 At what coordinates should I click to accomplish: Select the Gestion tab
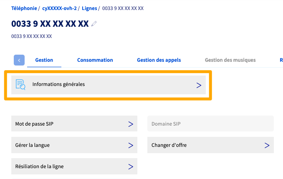[44, 60]
